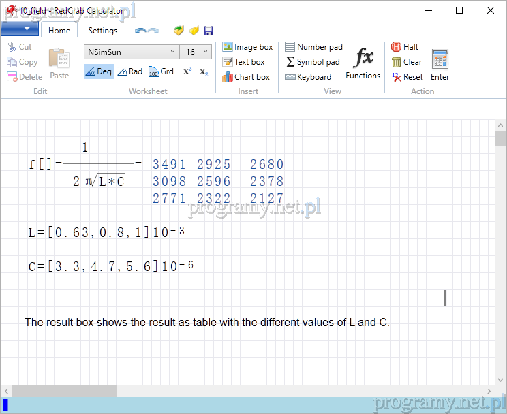This screenshot has height=414, width=507.
Task: Switch to the Settings tab
Action: click(103, 31)
